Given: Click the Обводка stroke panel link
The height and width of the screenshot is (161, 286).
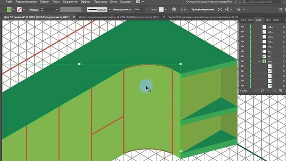Looking at the screenshot, I should coord(34,10).
